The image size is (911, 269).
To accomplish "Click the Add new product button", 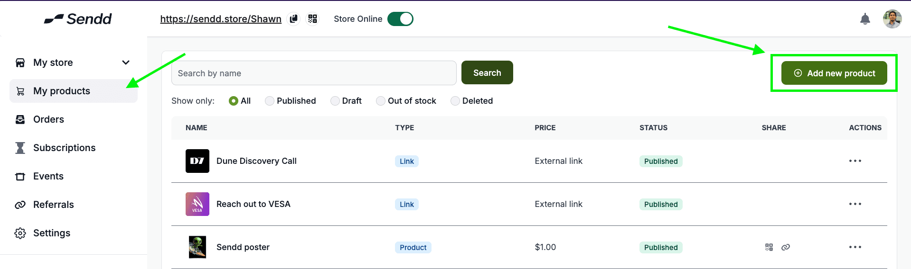I will (834, 73).
